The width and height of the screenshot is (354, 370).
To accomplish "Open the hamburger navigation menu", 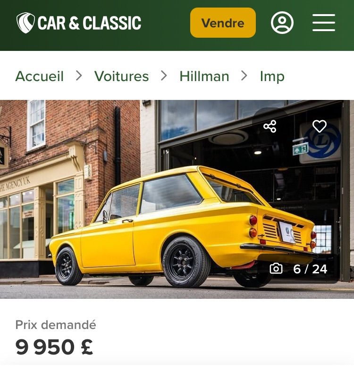I will click(x=324, y=23).
